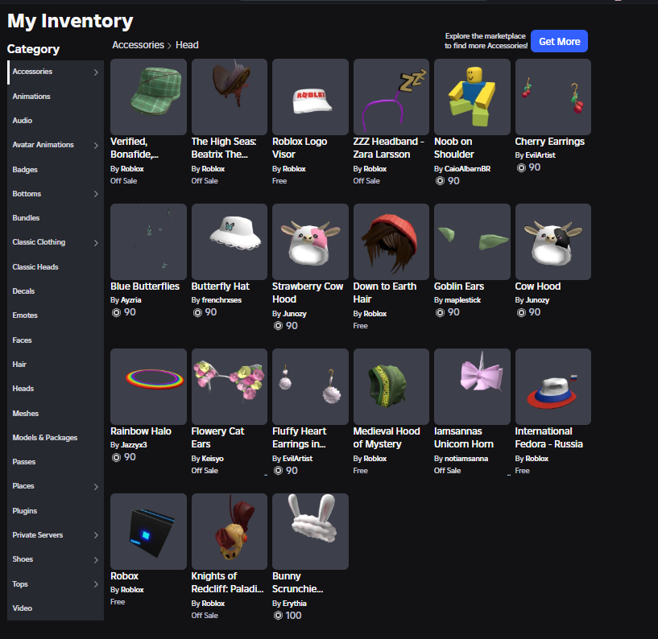Open creator frenchrxses profile link
This screenshot has width=658, height=639.
(x=221, y=300)
